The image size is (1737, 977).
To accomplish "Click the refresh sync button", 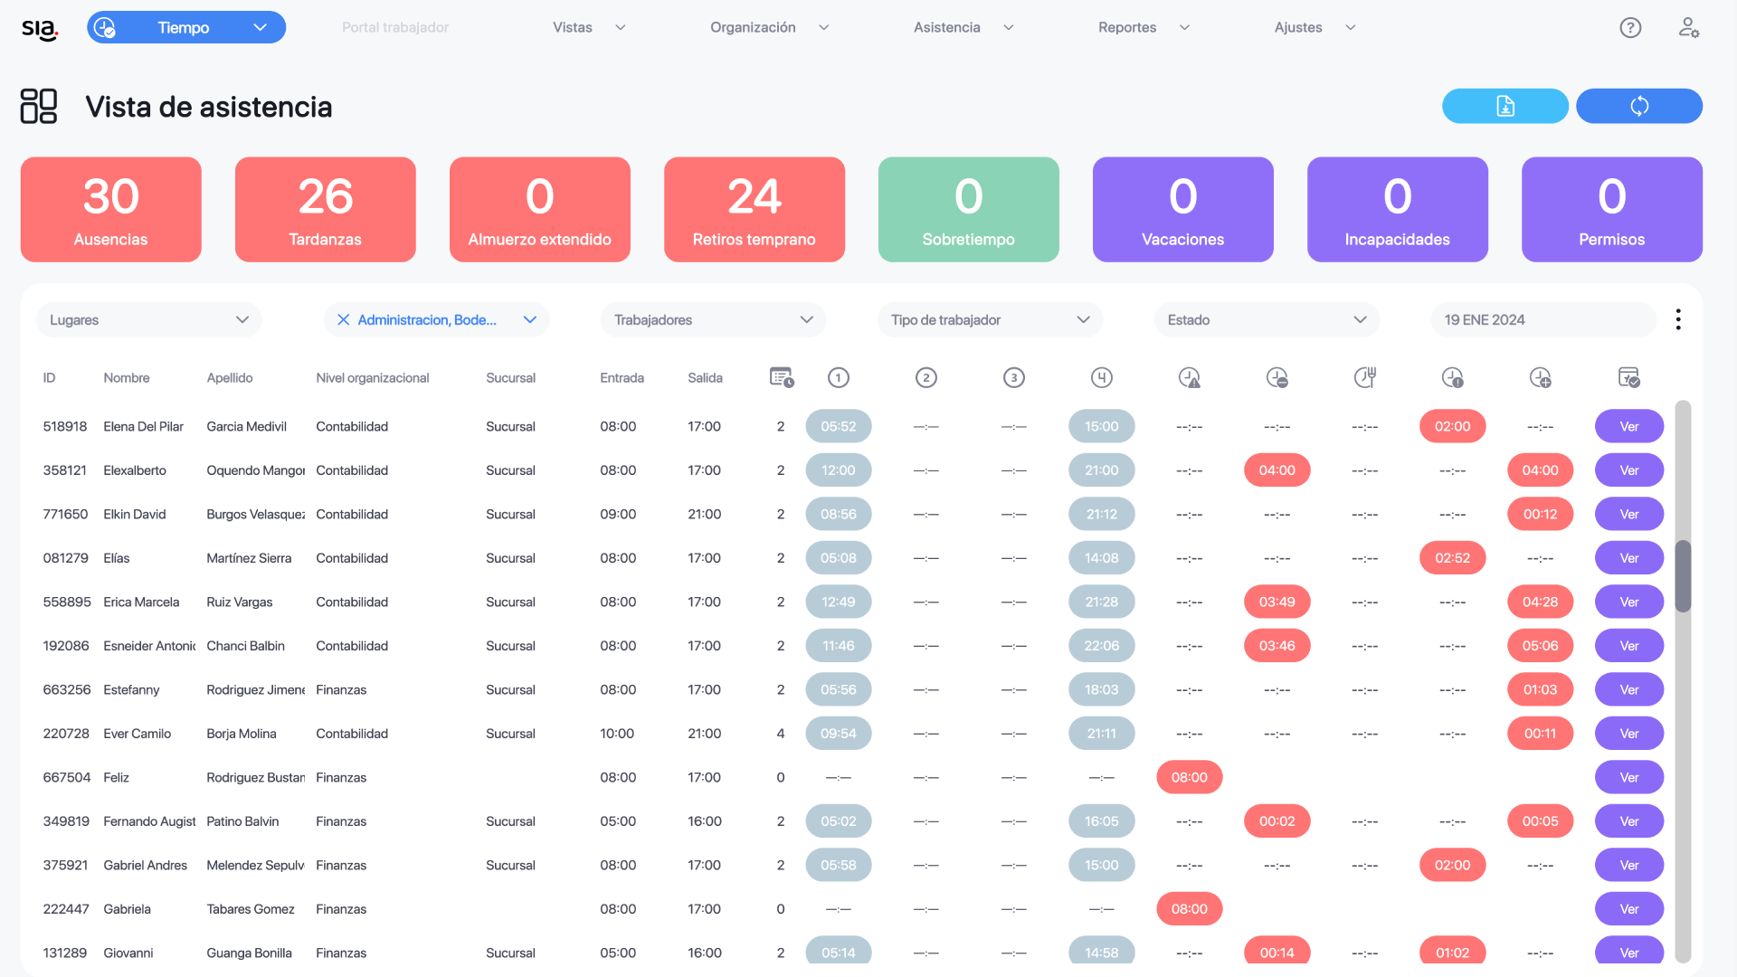I will [1638, 106].
